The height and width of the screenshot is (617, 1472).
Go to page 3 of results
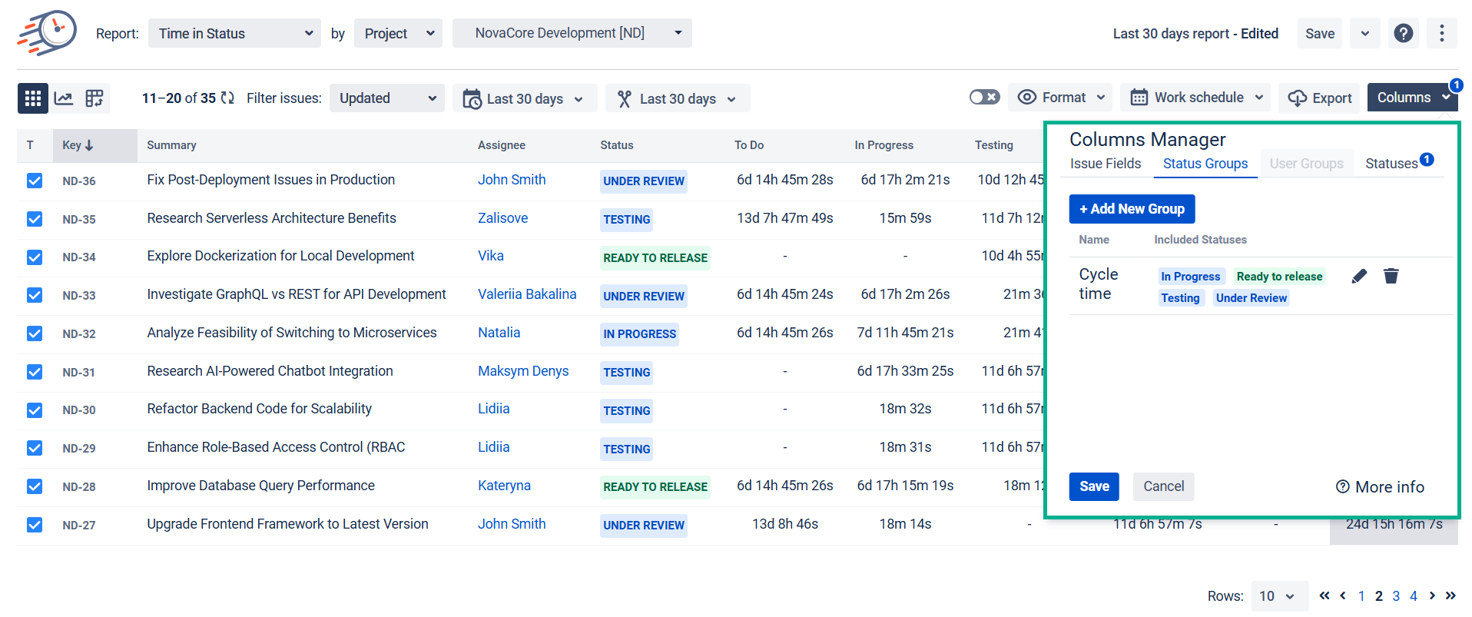coord(1396,596)
